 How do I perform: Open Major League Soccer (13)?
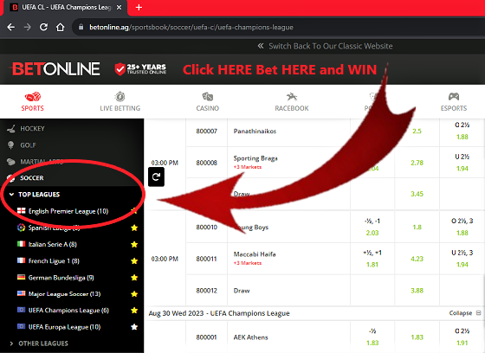(x=65, y=293)
